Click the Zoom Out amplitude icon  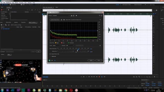tap(137, 77)
